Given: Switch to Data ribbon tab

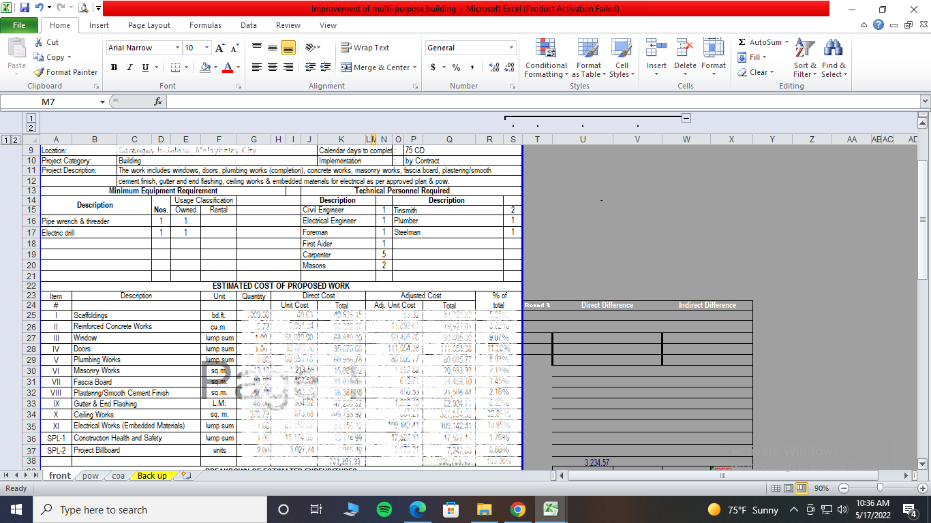Looking at the screenshot, I should [249, 25].
